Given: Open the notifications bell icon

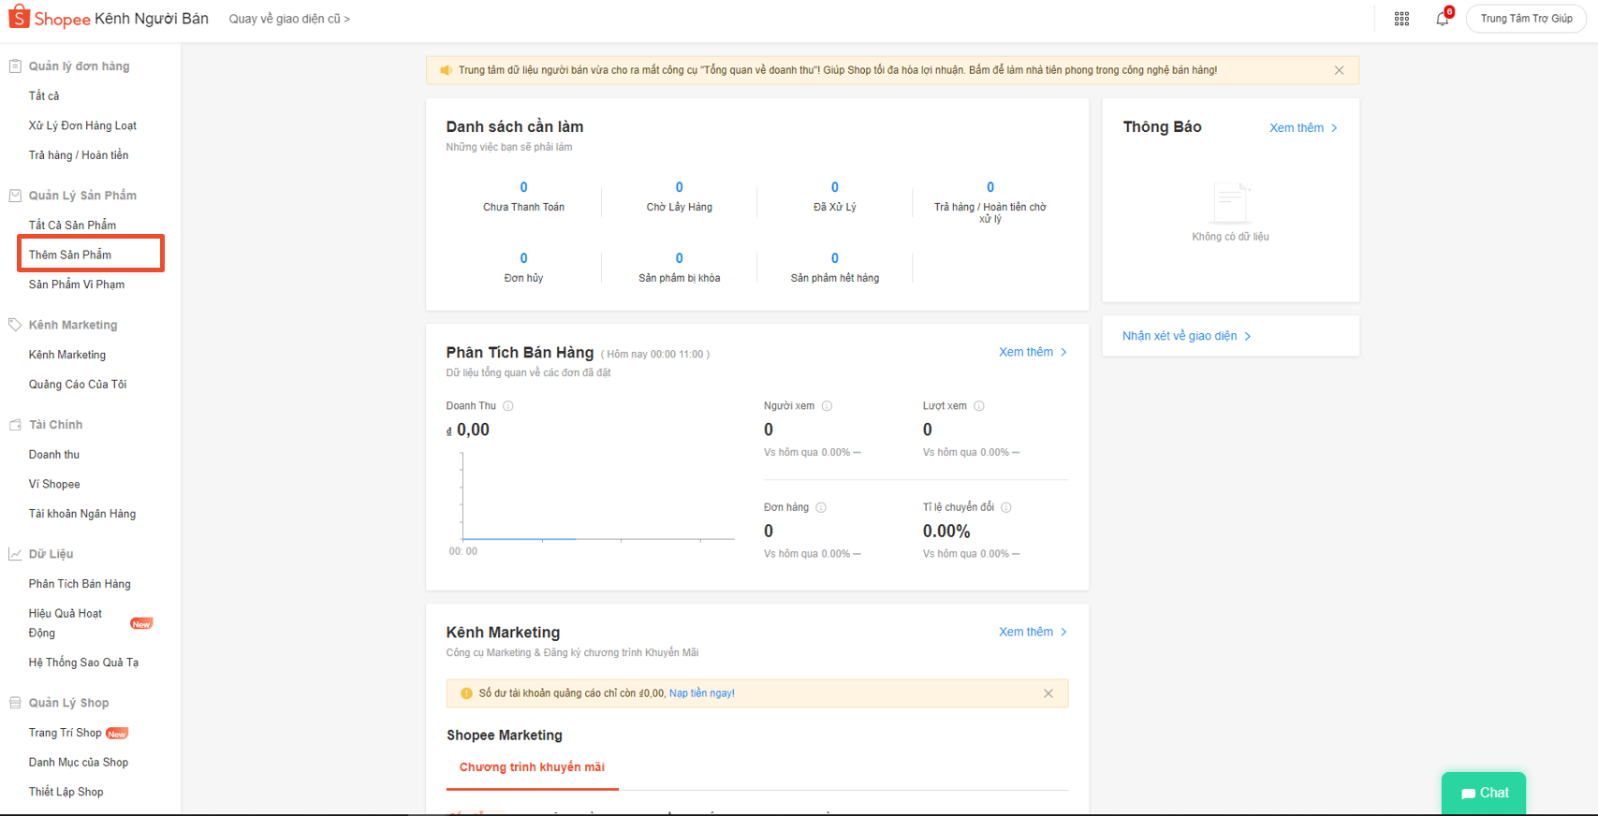Looking at the screenshot, I should coord(1443,19).
